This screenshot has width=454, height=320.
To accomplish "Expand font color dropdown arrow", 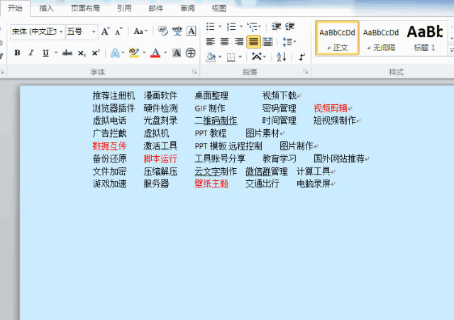I will click(165, 53).
